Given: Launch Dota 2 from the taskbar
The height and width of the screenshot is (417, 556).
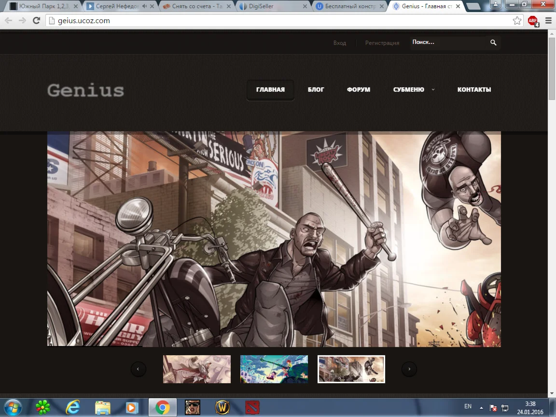Looking at the screenshot, I should (x=252, y=407).
